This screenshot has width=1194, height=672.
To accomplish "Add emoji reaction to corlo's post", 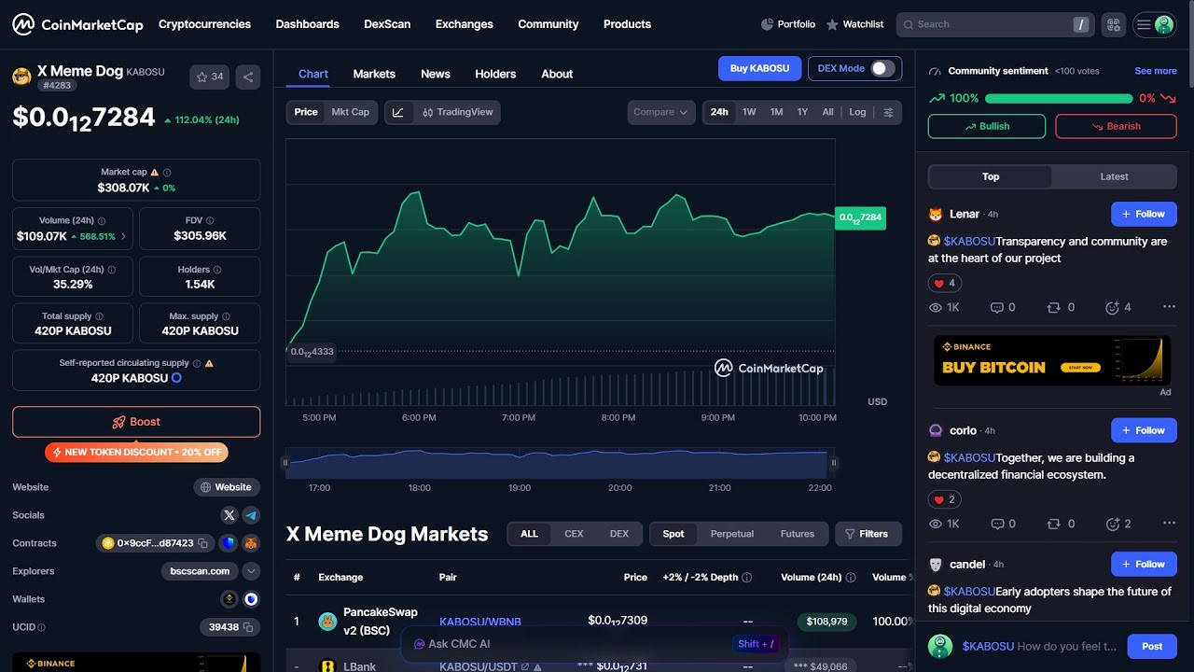I will pos(1118,524).
